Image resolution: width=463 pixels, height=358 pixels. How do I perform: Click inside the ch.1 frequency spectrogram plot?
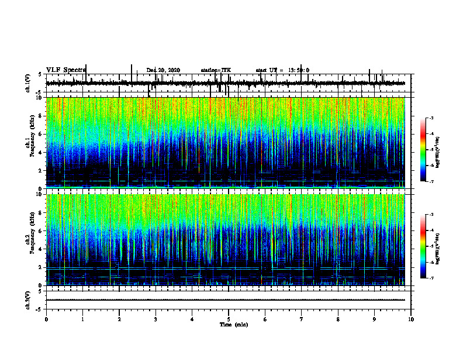225,143
